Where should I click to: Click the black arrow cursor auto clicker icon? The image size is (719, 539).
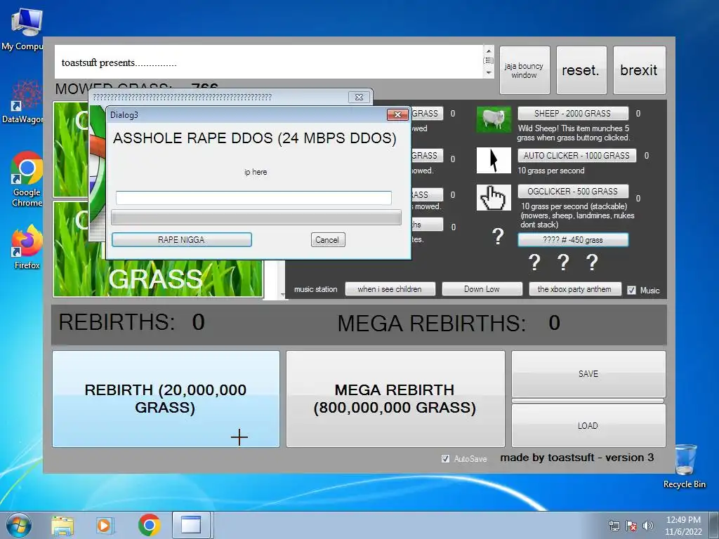tap(494, 161)
